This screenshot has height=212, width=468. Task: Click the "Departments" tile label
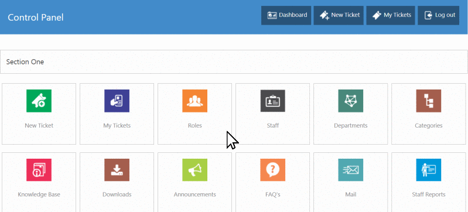point(350,126)
